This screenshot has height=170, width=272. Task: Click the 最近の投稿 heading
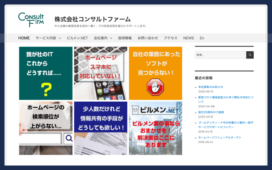click(x=204, y=78)
